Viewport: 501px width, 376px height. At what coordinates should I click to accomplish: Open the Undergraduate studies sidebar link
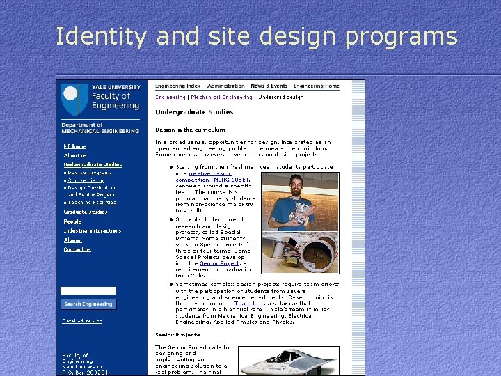click(93, 164)
